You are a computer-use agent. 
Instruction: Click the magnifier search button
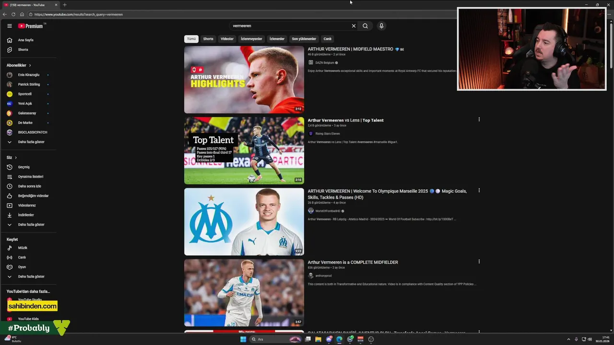[x=365, y=26]
